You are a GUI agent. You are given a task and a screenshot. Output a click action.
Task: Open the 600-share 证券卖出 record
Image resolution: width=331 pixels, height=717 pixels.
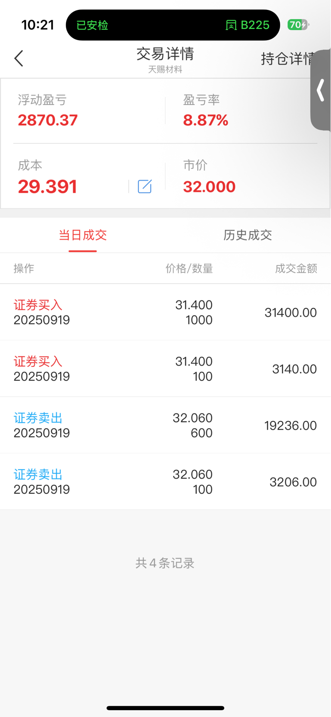pos(165,425)
